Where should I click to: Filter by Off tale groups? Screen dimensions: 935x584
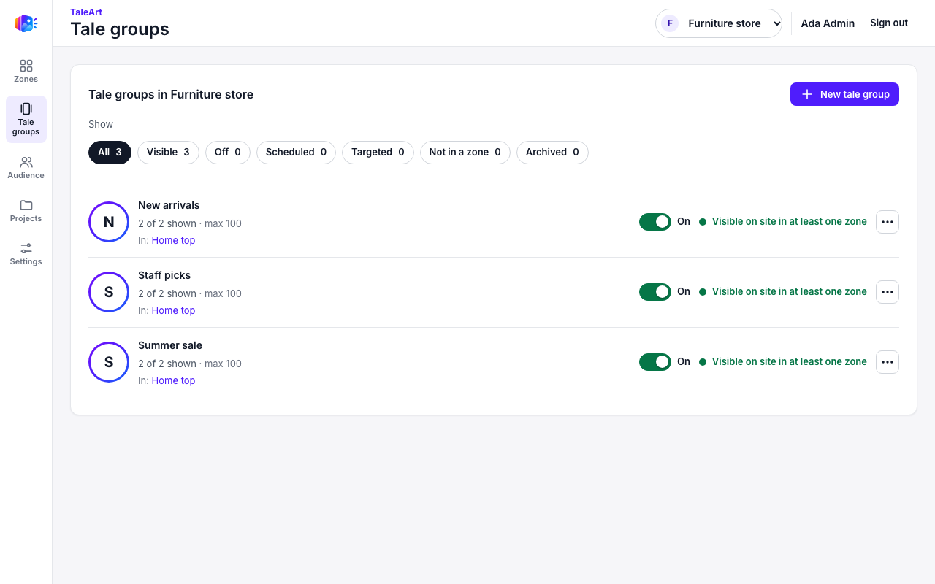[228, 153]
